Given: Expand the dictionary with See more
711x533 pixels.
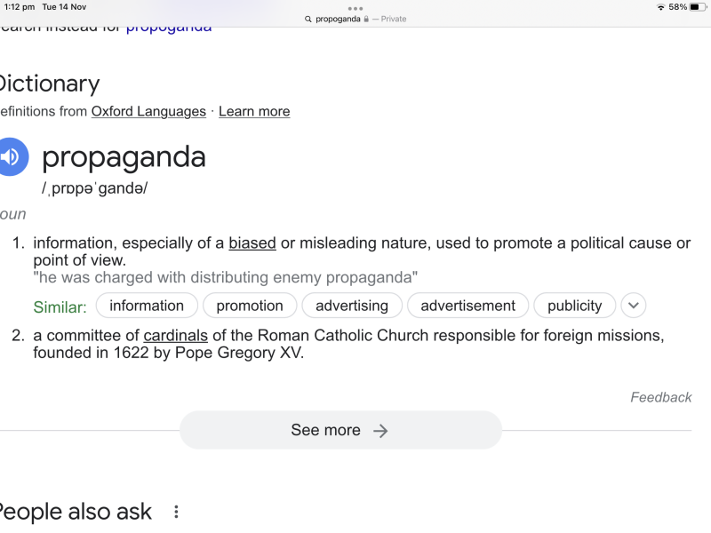Looking at the screenshot, I should 340,430.
